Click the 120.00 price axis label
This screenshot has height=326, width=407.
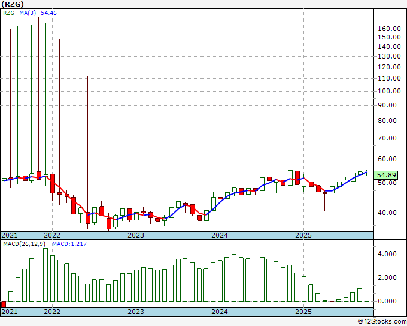click(x=389, y=67)
